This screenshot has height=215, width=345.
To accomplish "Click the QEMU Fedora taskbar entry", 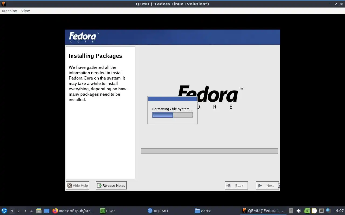I will 263,211.
